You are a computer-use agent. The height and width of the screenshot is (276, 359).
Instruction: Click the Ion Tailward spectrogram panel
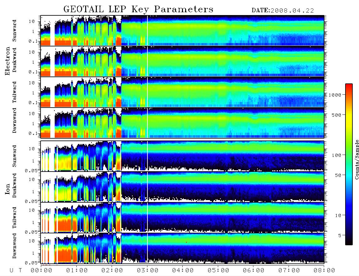182,217
